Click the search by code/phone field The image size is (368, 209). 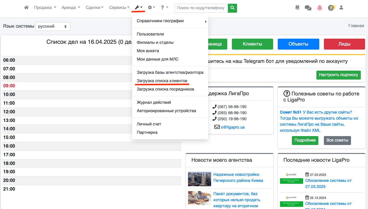click(201, 8)
